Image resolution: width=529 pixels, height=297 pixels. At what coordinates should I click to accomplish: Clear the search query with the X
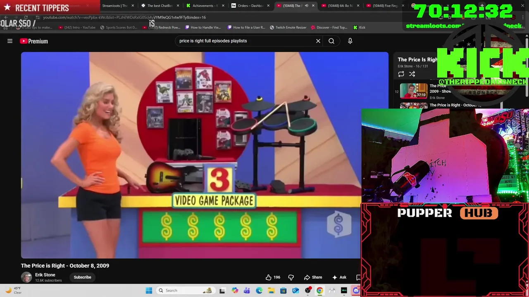click(318, 41)
